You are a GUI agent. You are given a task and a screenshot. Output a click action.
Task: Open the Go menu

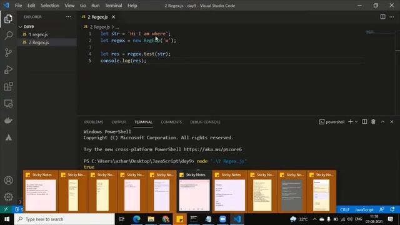(82, 6)
